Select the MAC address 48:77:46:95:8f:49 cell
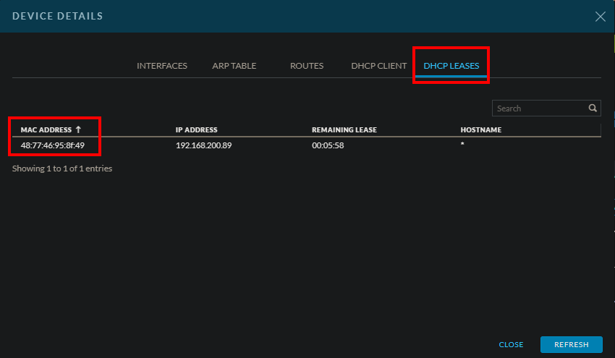The height and width of the screenshot is (358, 615). click(x=52, y=145)
